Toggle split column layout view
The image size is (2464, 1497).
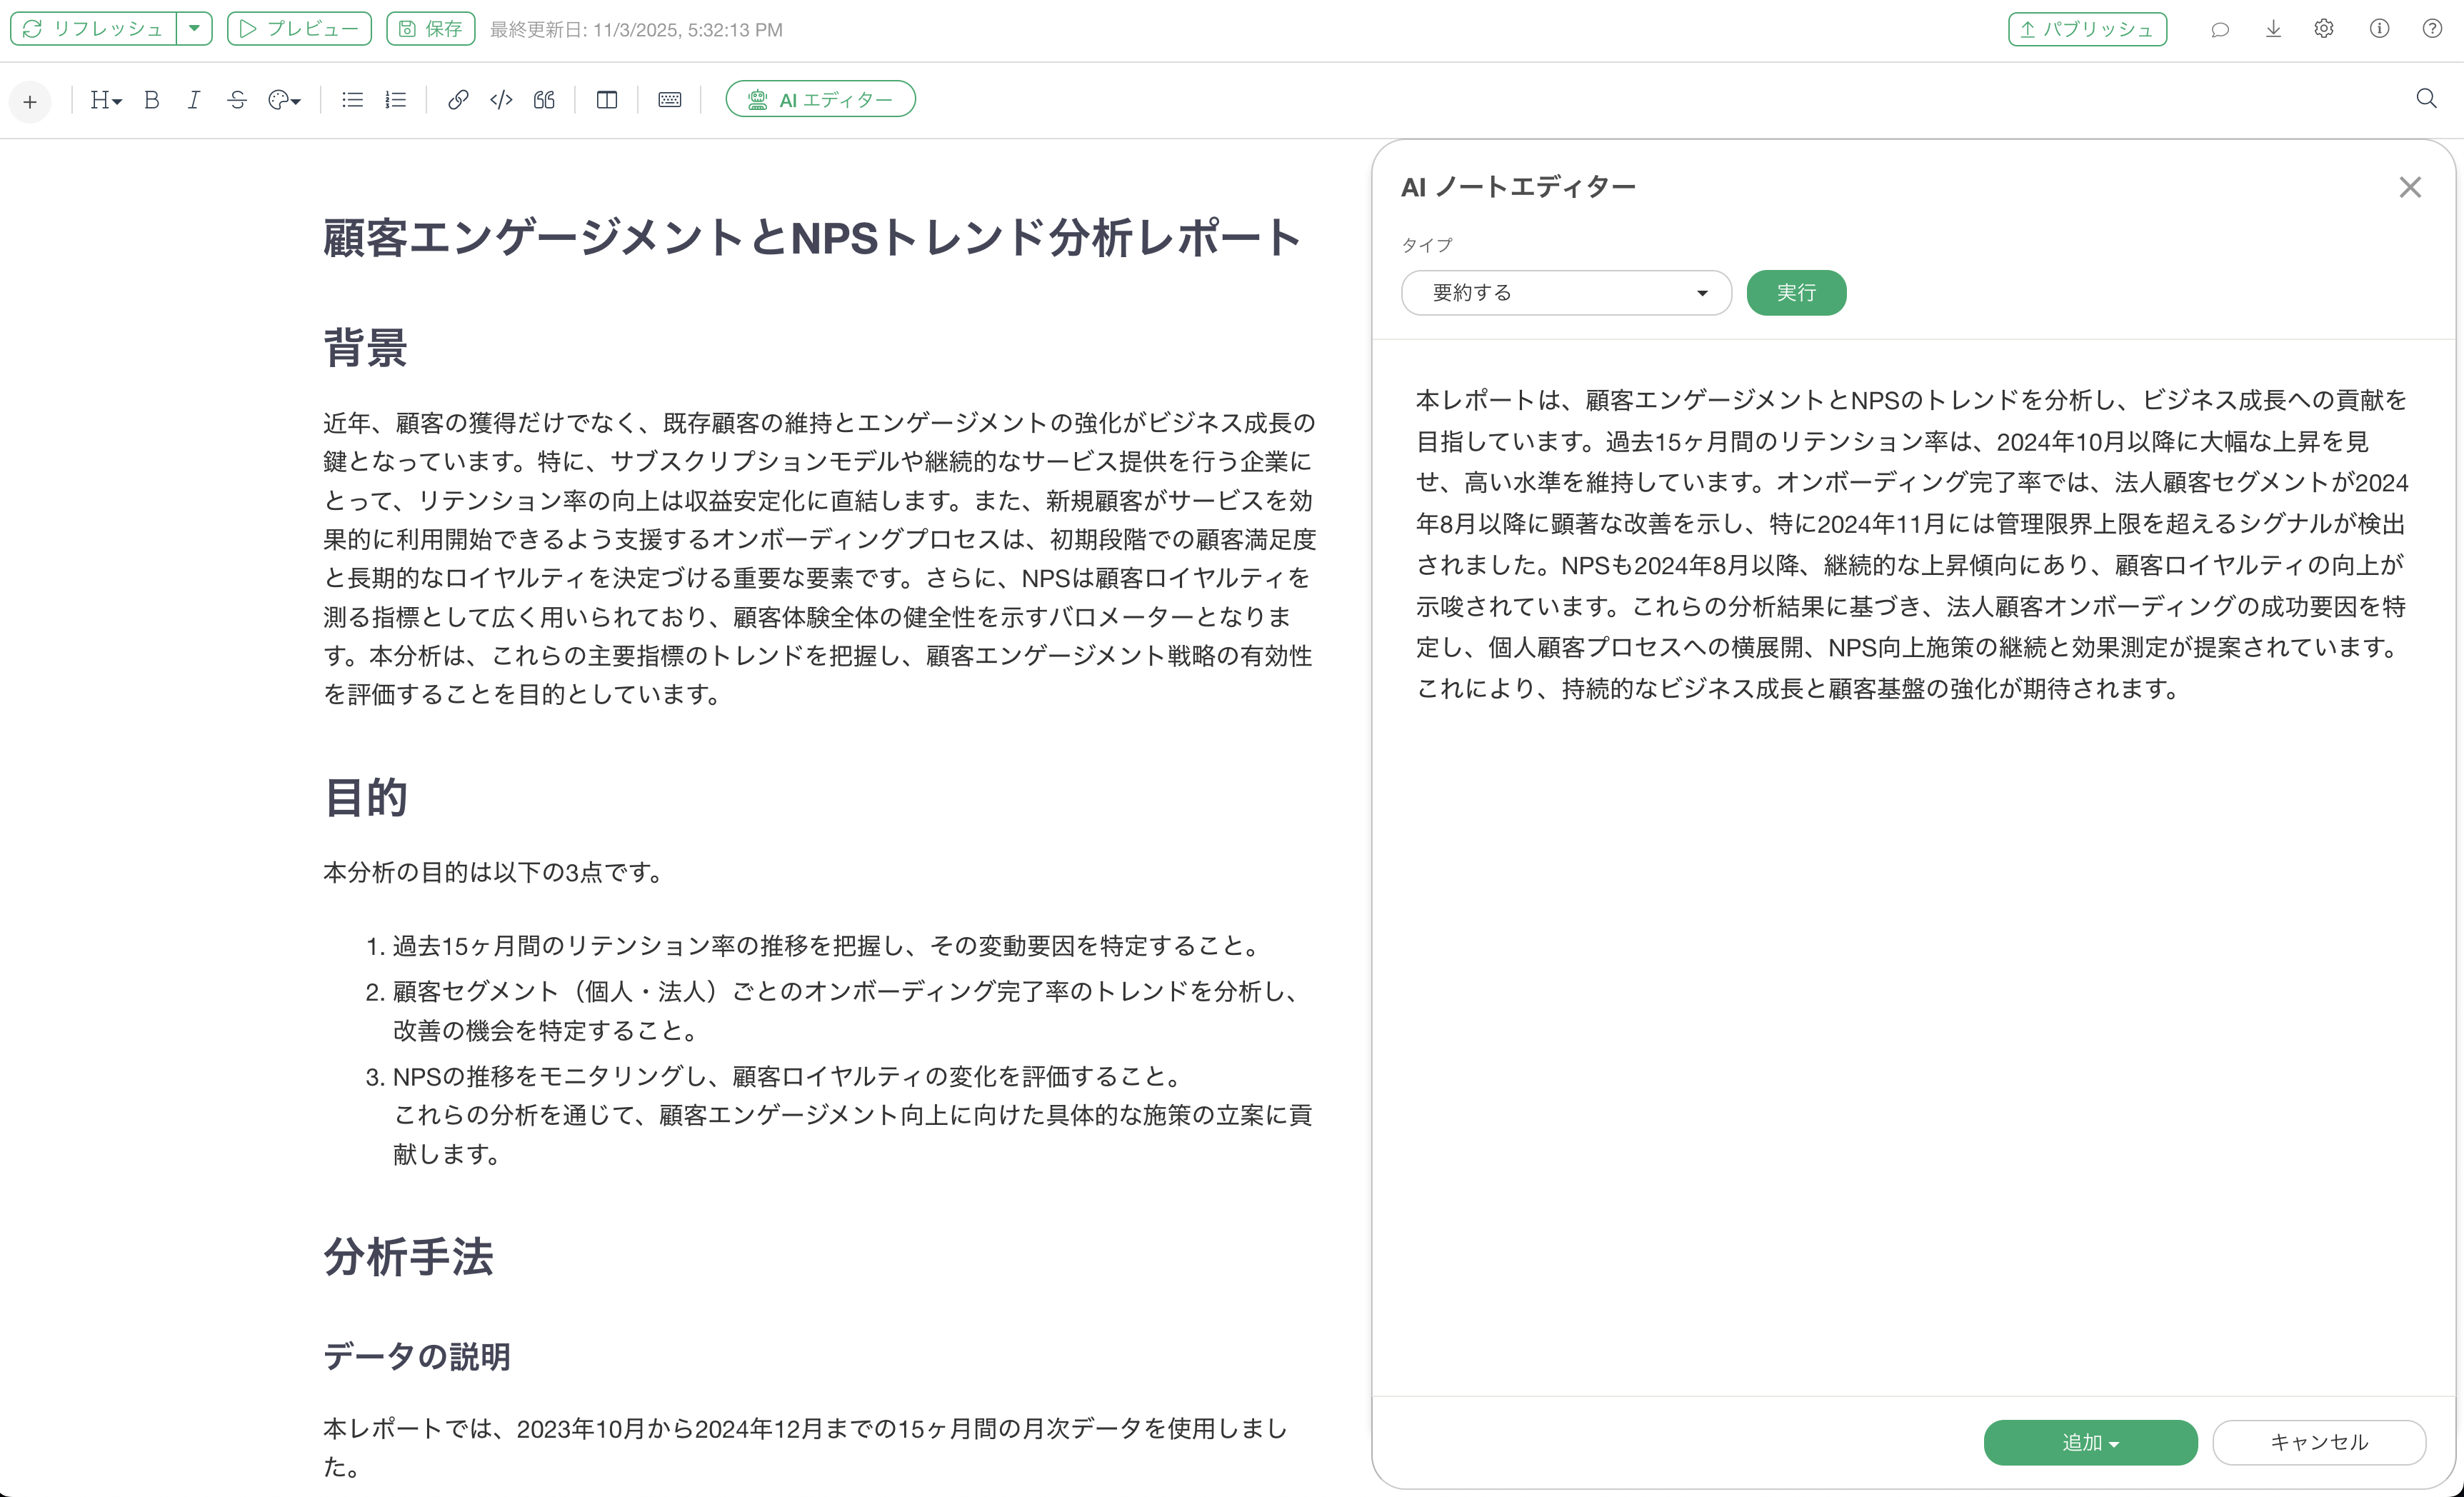(x=607, y=100)
